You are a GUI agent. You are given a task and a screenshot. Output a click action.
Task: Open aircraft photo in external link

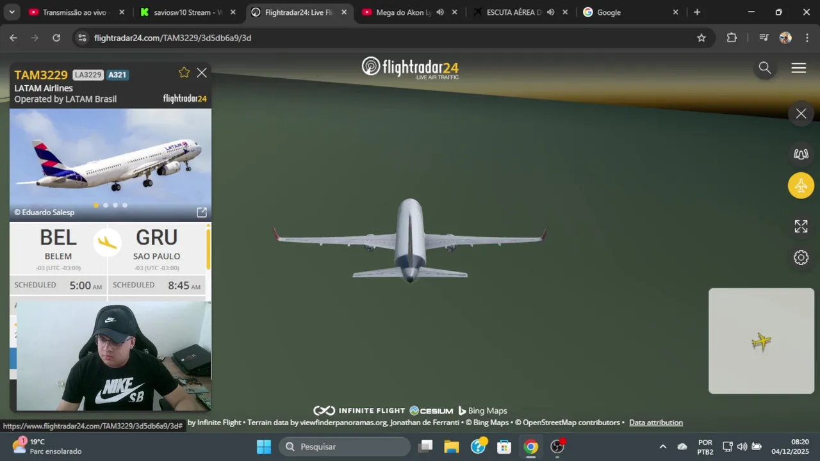click(x=201, y=212)
